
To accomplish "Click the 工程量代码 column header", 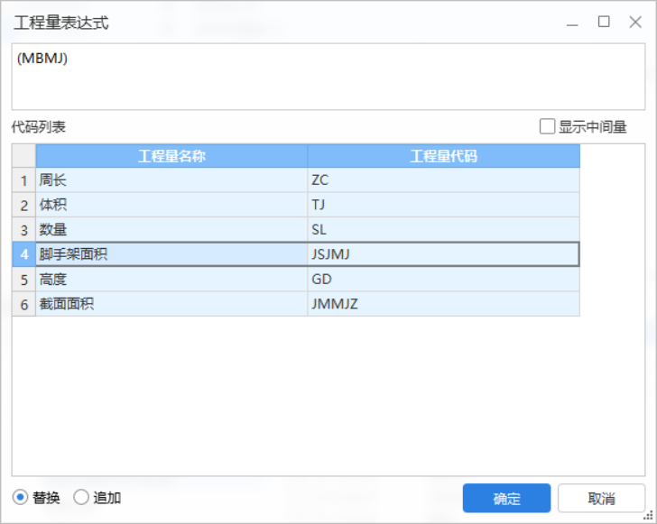I will 444,156.
